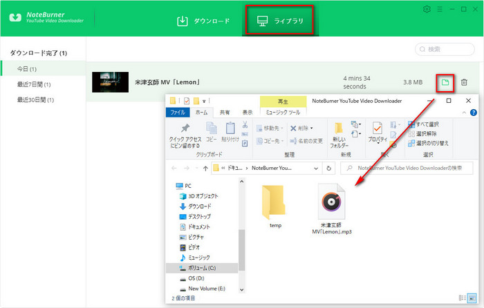
Task: Select ミュージック in tree
Action: [195, 258]
